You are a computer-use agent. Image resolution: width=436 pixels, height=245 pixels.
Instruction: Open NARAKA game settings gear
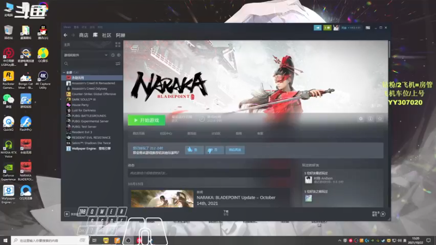[361, 119]
